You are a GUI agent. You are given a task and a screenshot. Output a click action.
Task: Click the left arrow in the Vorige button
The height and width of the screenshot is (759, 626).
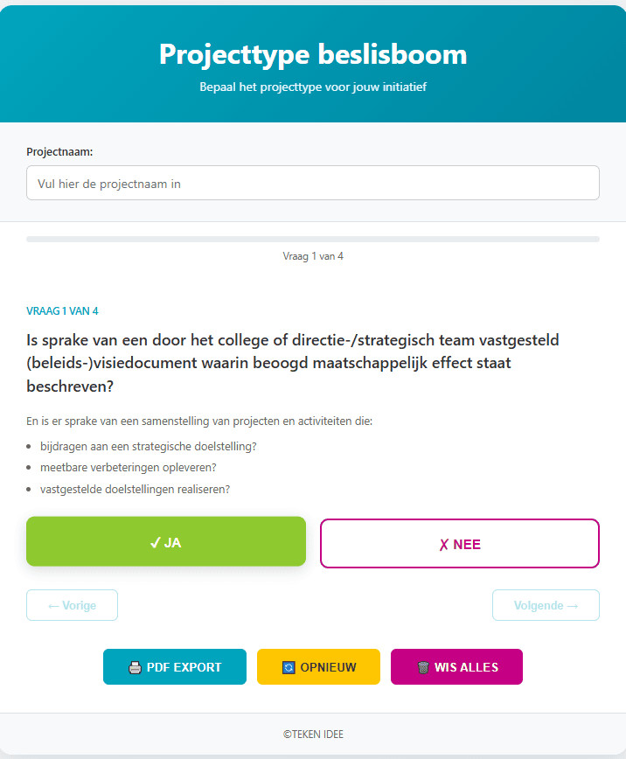[55, 605]
